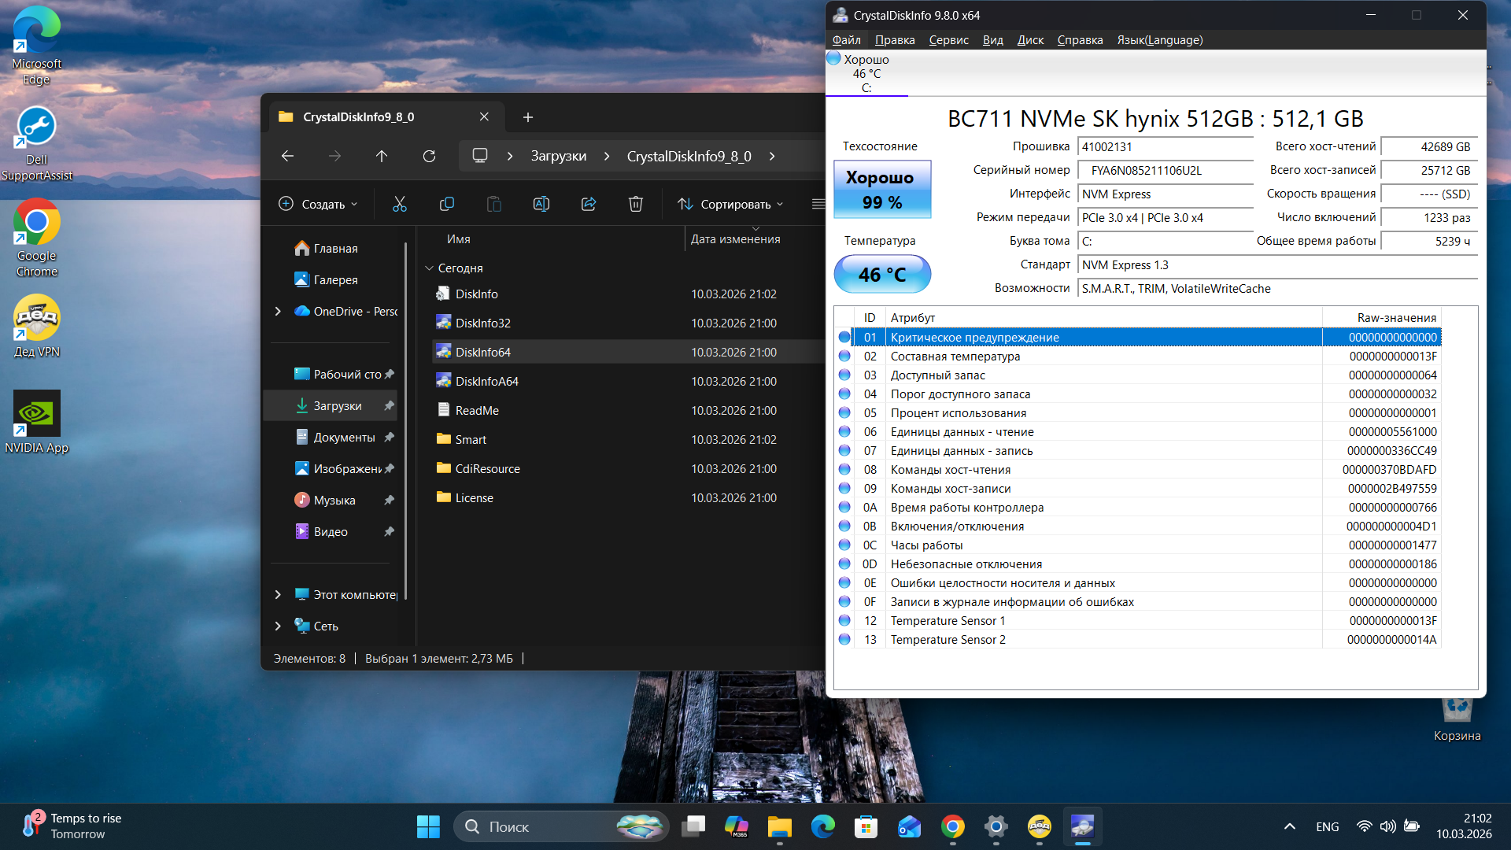This screenshot has width=1511, height=850.
Task: Refresh the Explorer folder view
Action: 429,156
